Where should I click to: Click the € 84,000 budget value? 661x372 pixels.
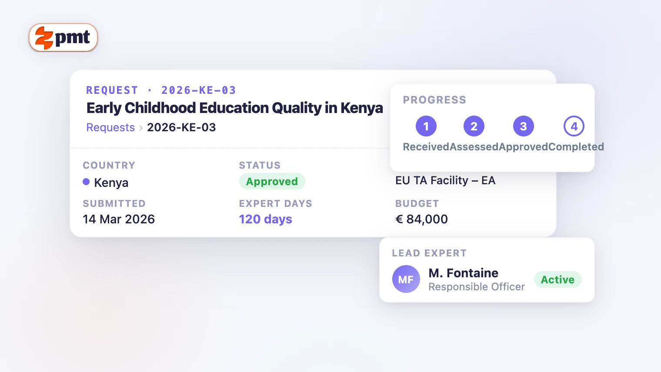(421, 219)
